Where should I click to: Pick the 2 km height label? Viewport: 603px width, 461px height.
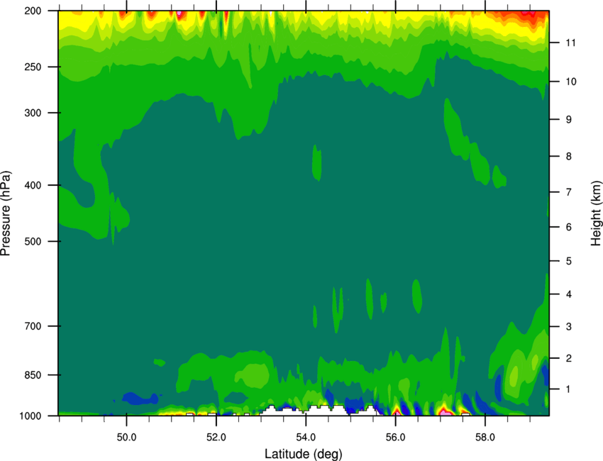tap(569, 358)
